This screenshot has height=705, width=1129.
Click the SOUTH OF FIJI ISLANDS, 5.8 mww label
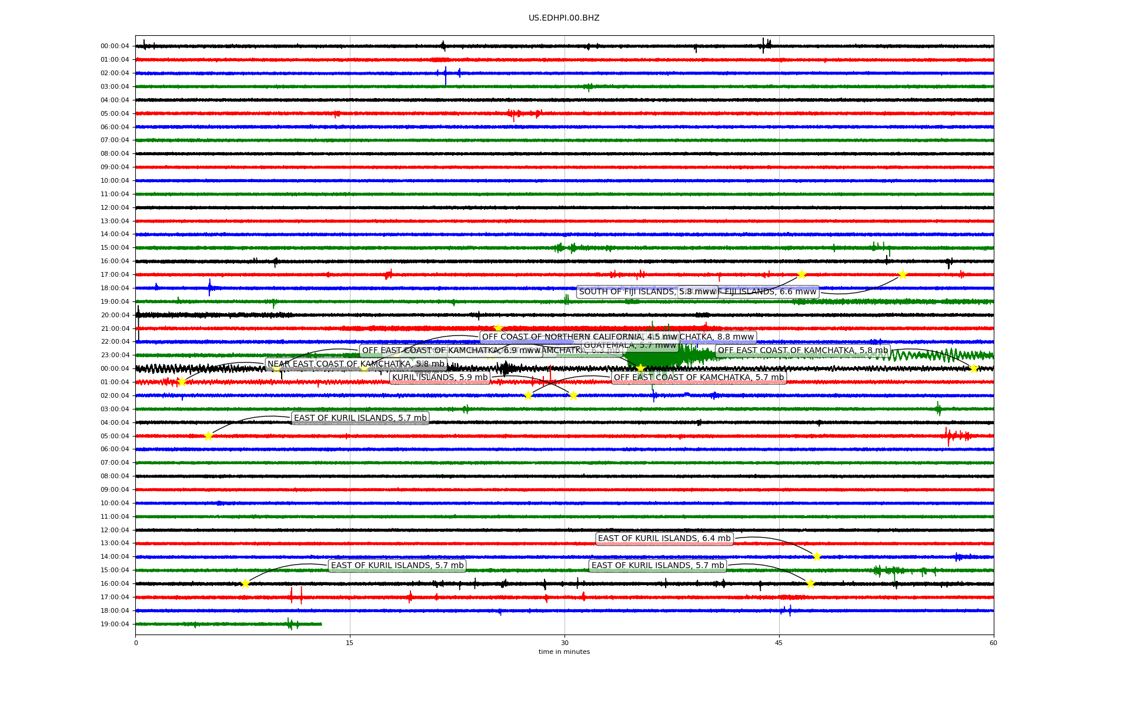coord(647,292)
